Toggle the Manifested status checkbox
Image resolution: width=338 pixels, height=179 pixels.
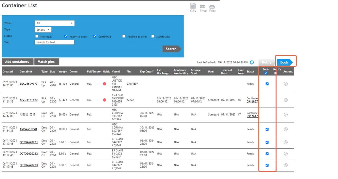(153, 36)
